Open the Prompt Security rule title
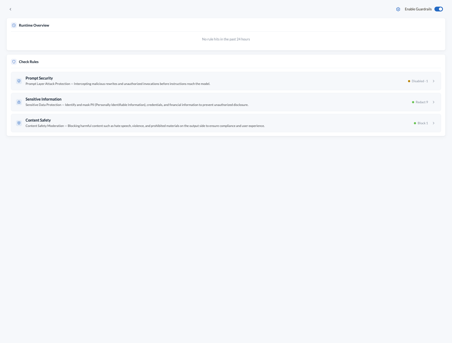This screenshot has height=343, width=452. (39, 78)
